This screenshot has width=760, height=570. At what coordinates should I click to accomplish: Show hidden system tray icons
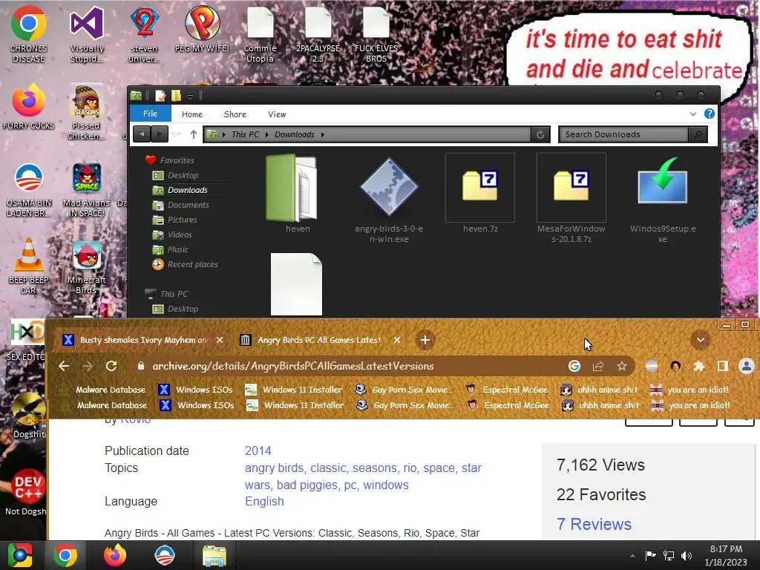pyautogui.click(x=632, y=556)
